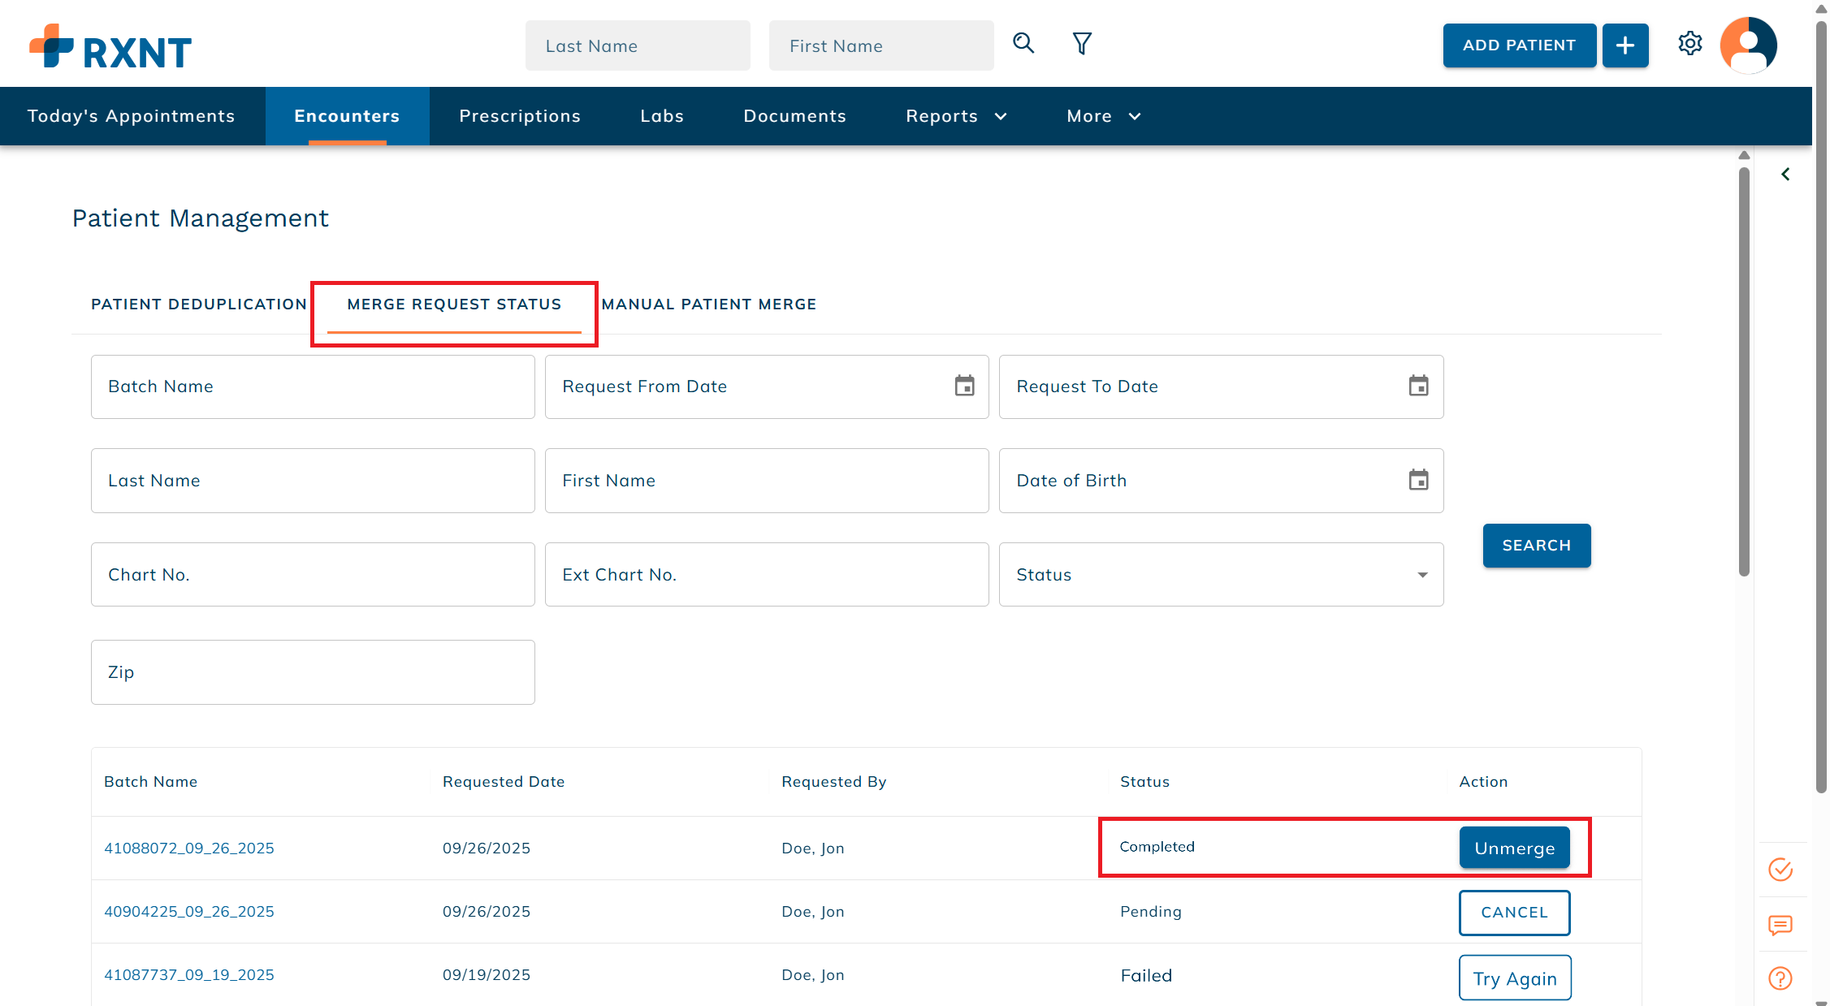Image resolution: width=1830 pixels, height=1006 pixels.
Task: Switch to Manual Patient Merge tab
Action: click(708, 304)
